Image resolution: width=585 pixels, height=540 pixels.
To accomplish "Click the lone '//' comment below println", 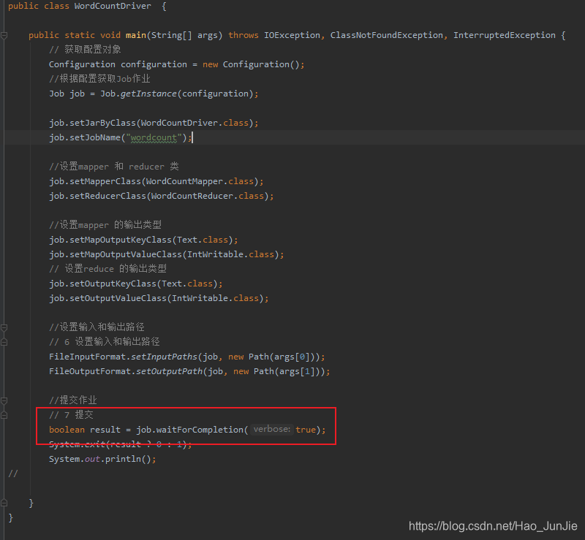I will pos(13,474).
